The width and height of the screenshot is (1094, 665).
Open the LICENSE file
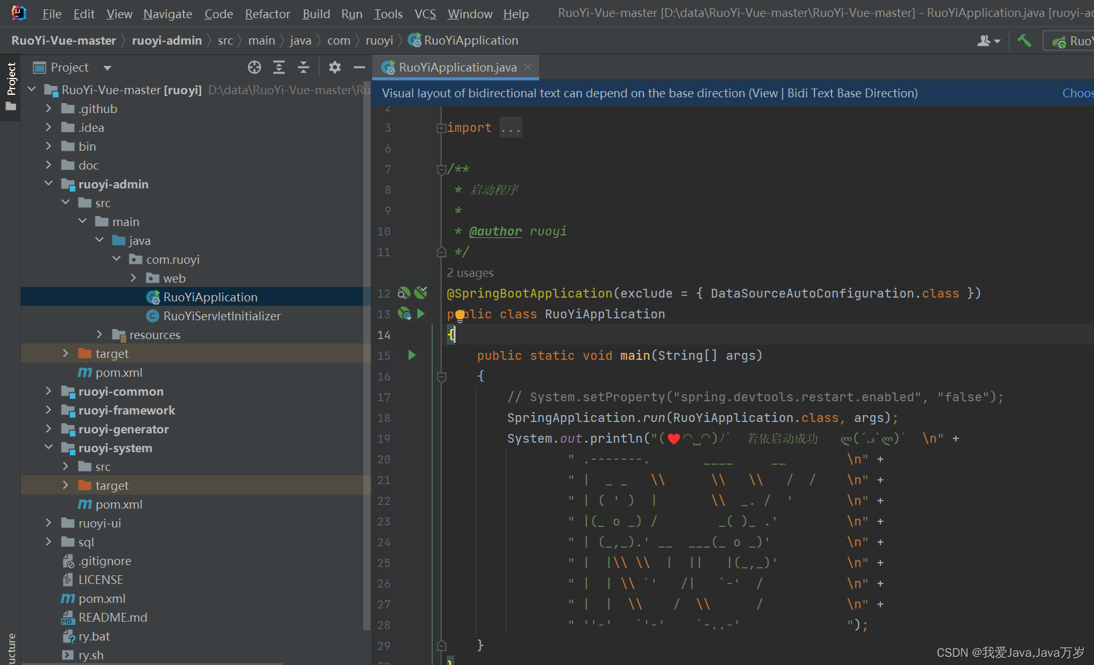[x=101, y=580]
